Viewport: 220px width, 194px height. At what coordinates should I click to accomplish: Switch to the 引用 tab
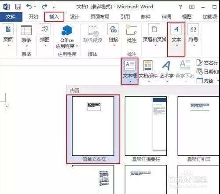tap(125, 17)
